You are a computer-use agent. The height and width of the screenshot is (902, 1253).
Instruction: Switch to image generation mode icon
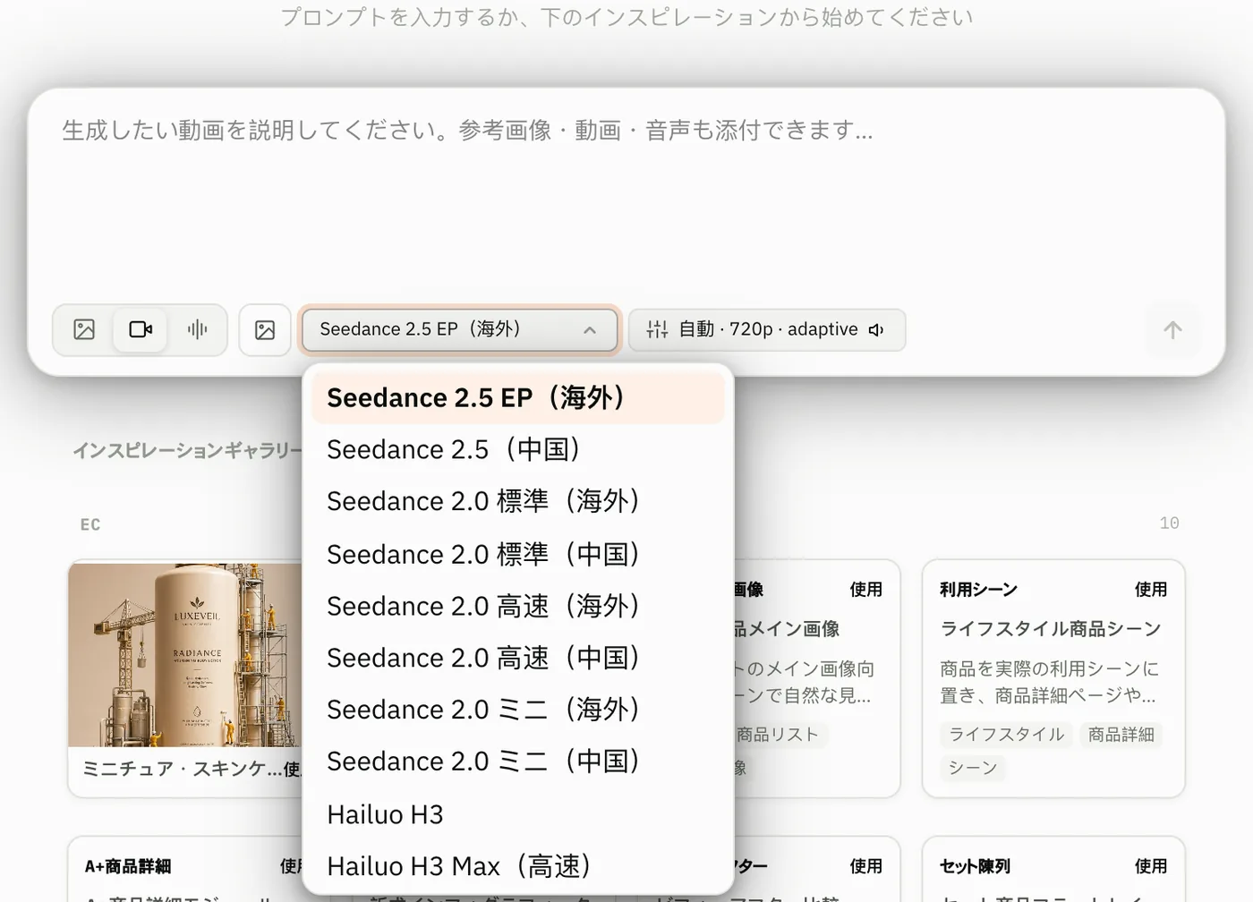[x=84, y=330]
